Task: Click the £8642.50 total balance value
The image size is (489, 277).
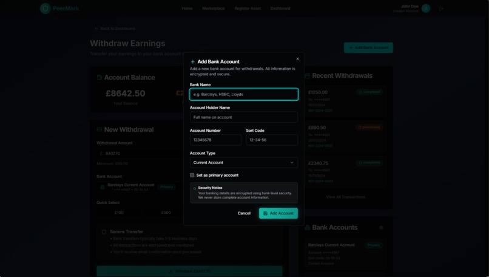Action: pos(126,94)
